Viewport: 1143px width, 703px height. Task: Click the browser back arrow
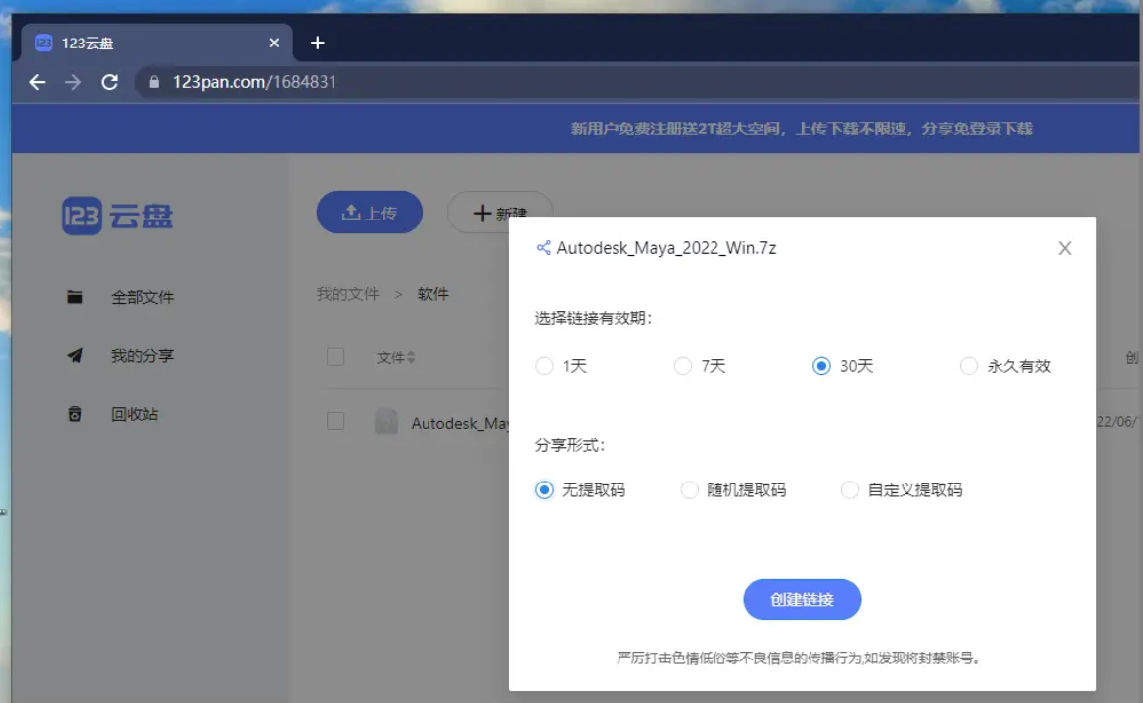[x=37, y=82]
